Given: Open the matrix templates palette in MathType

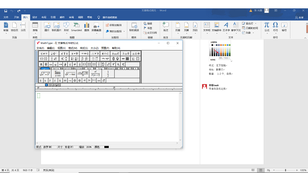Looking at the screenshot, I should pyautogui.click(x=125, y=59).
